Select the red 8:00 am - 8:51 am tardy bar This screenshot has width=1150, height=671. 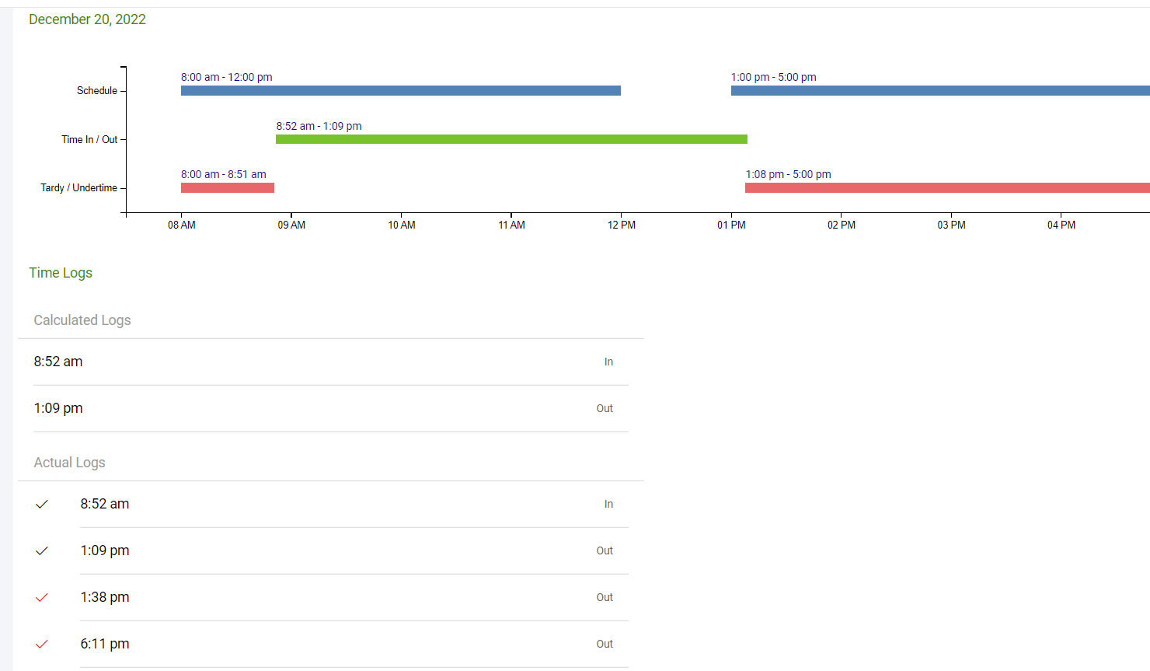(228, 187)
